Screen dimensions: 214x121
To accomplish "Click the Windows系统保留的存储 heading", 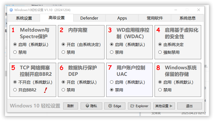I will pyautogui.click(x=181, y=71).
